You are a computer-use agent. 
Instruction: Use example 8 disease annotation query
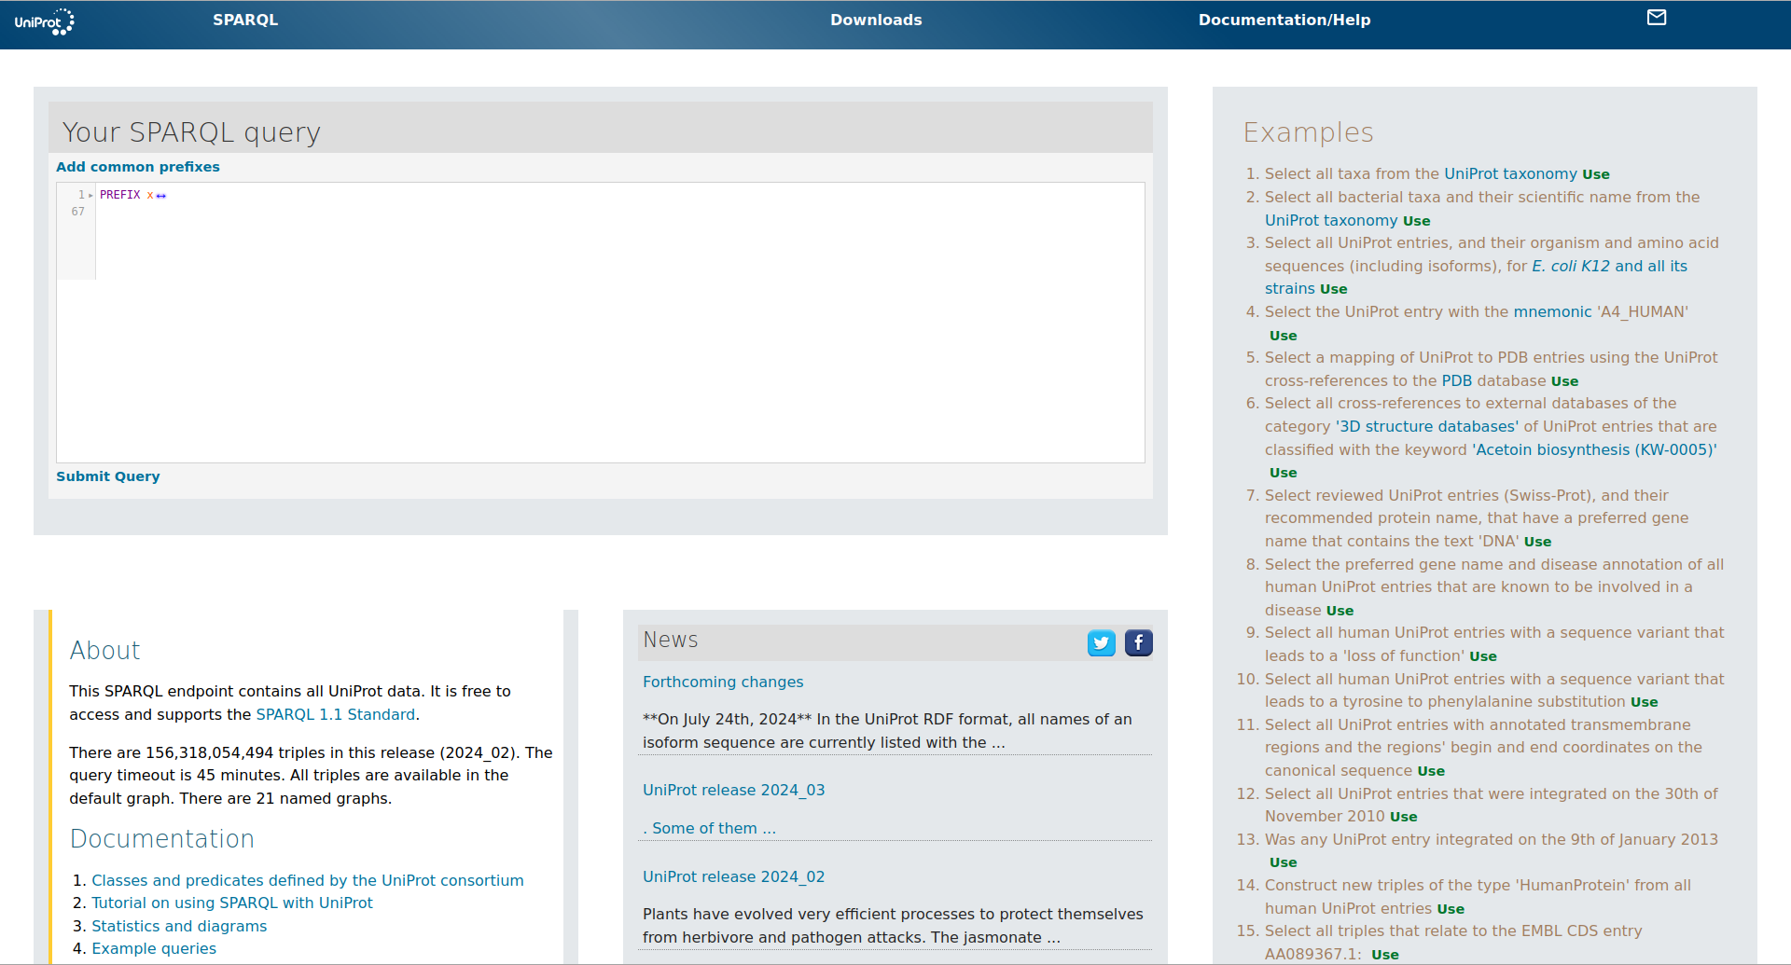[1340, 611]
